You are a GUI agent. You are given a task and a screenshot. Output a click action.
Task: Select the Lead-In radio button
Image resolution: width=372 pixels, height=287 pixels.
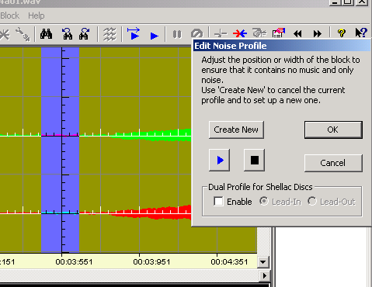[264, 201]
